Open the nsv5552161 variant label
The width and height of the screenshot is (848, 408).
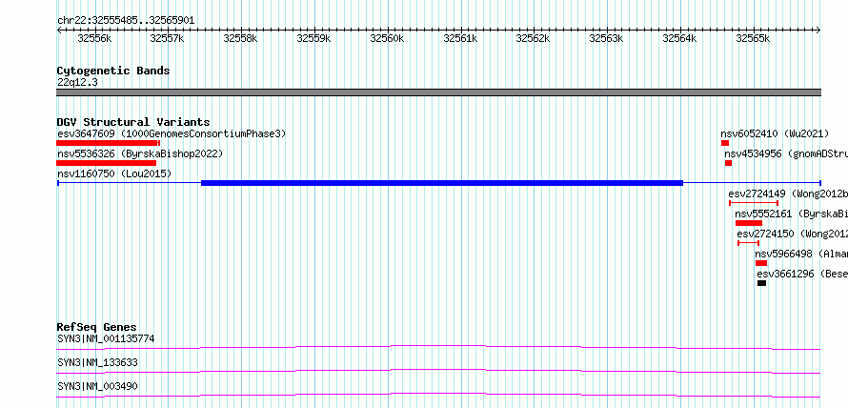pos(791,214)
